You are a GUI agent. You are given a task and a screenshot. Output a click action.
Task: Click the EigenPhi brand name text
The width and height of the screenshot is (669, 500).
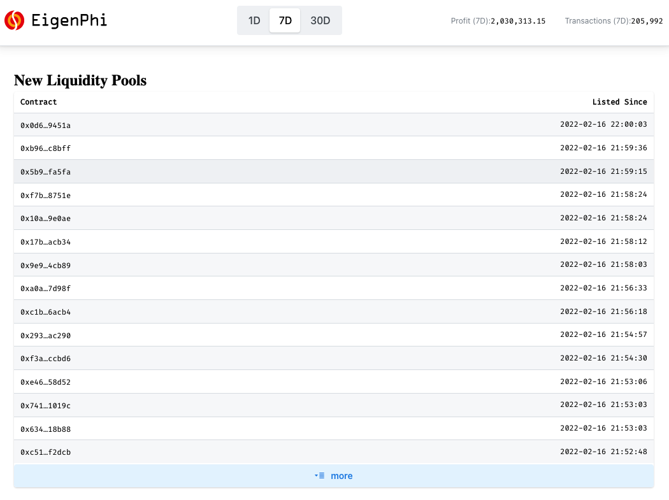pyautogui.click(x=69, y=20)
